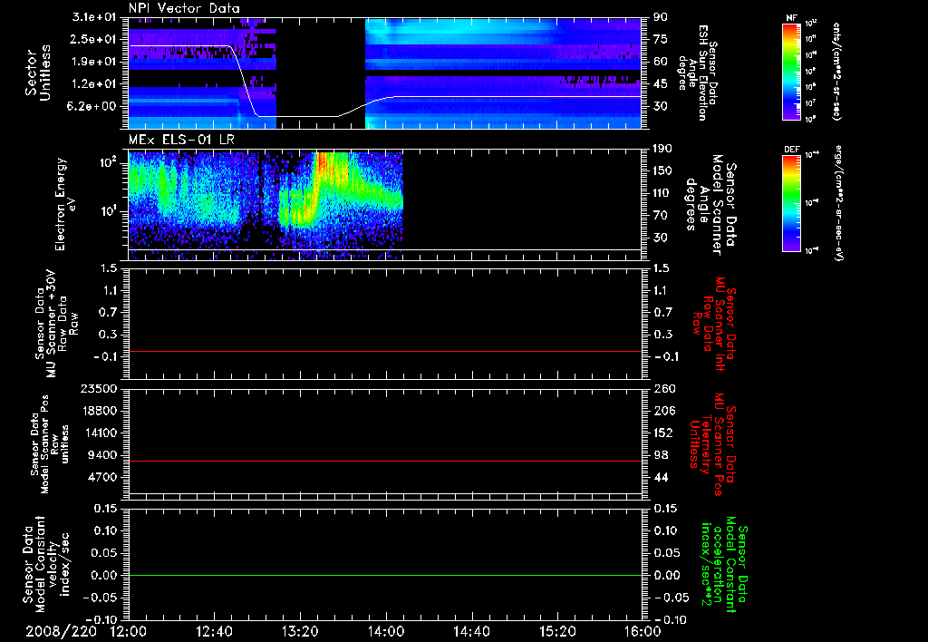Click the 1.2e+01 sector tick label
The width and height of the screenshot is (928, 642).
point(94,84)
